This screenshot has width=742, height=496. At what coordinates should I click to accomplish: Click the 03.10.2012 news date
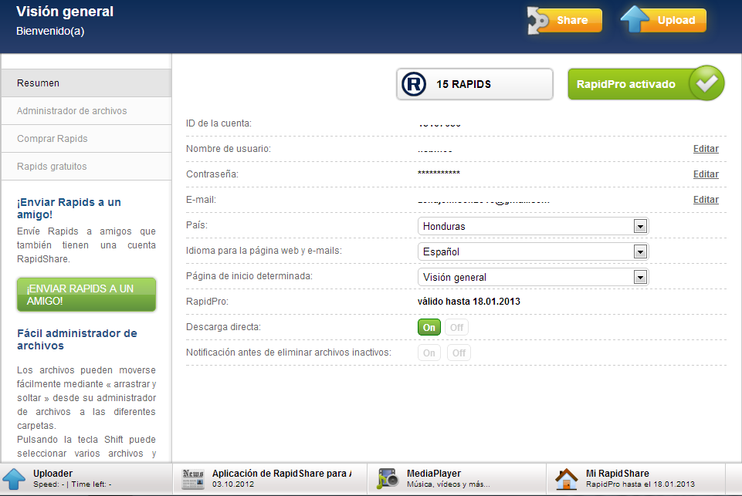[233, 484]
